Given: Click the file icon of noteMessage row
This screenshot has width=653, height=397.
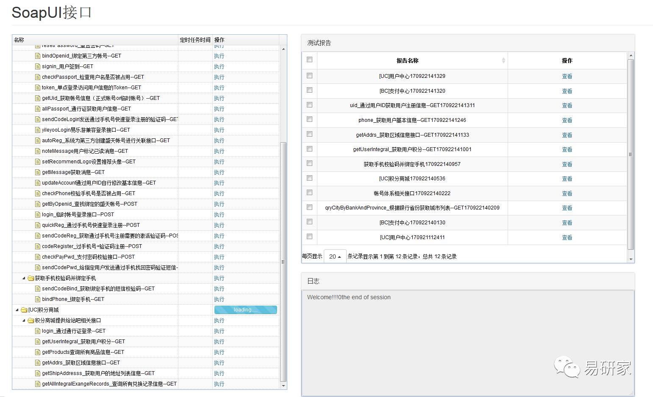Looking at the screenshot, I should pos(38,151).
